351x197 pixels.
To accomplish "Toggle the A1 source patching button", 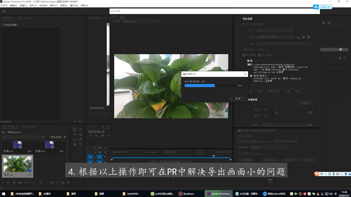I will [90, 162].
